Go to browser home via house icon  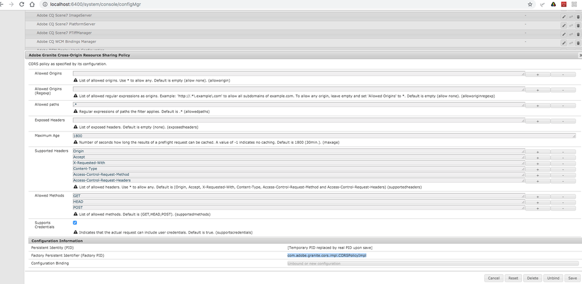click(x=34, y=4)
